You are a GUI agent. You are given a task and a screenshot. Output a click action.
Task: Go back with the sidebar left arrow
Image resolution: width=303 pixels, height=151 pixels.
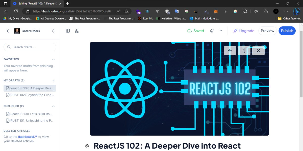(8, 31)
